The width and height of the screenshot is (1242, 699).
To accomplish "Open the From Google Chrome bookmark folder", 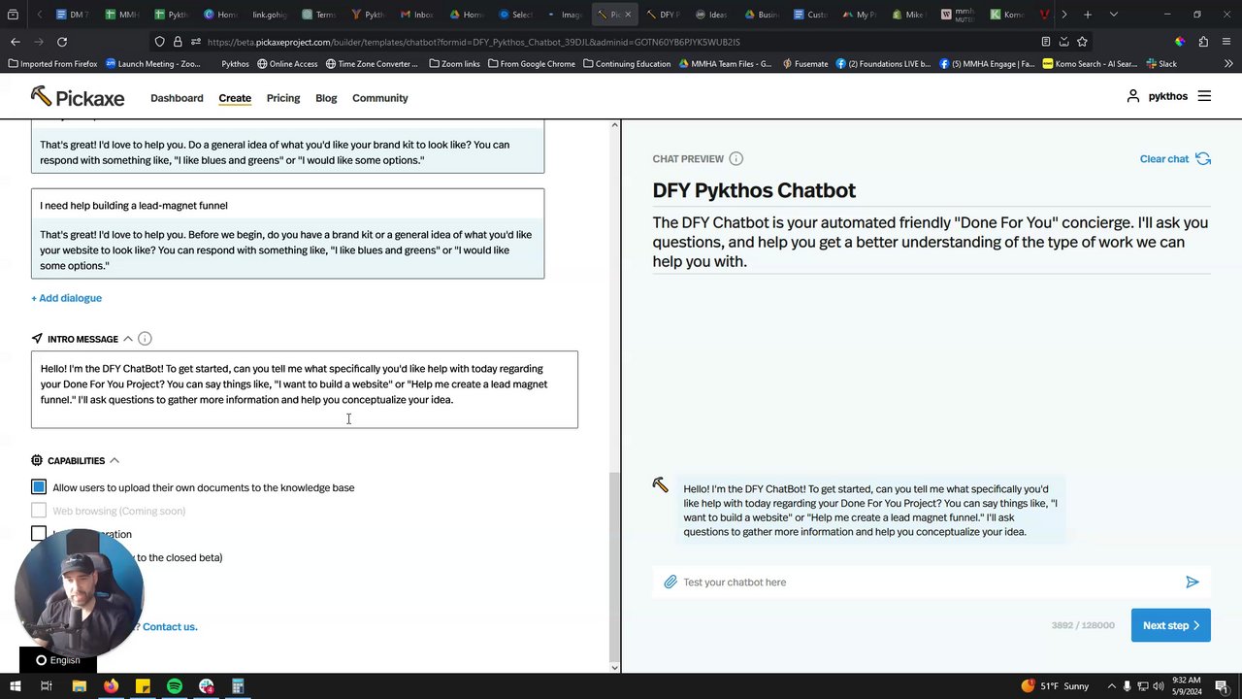I will tap(531, 64).
